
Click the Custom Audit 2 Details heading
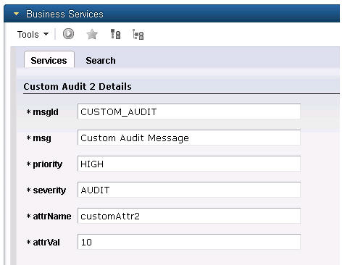click(78, 86)
